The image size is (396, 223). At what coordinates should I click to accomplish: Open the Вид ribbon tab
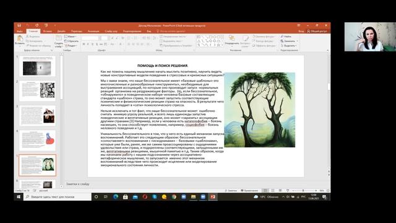pyautogui.click(x=149, y=32)
